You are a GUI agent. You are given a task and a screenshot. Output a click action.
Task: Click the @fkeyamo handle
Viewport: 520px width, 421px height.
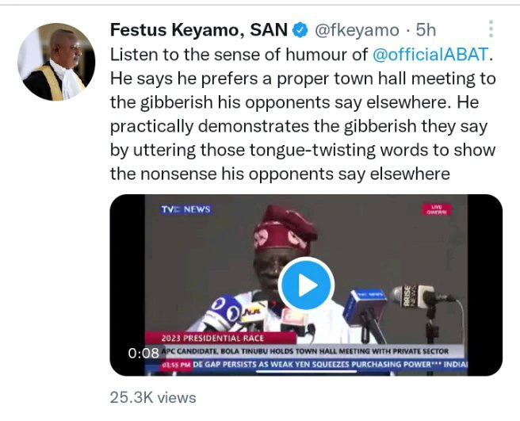(x=357, y=31)
